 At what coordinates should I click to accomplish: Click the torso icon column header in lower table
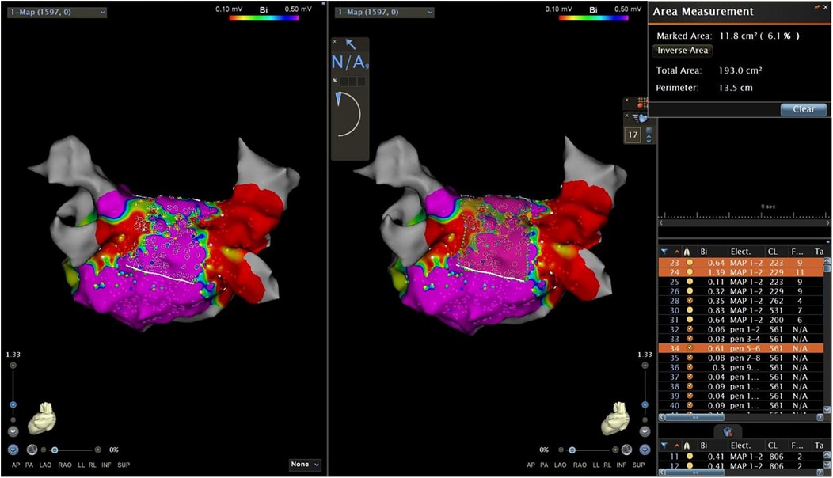click(x=687, y=446)
